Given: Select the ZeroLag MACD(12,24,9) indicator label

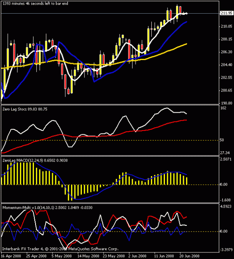Looking at the screenshot, I should pos(35,160).
